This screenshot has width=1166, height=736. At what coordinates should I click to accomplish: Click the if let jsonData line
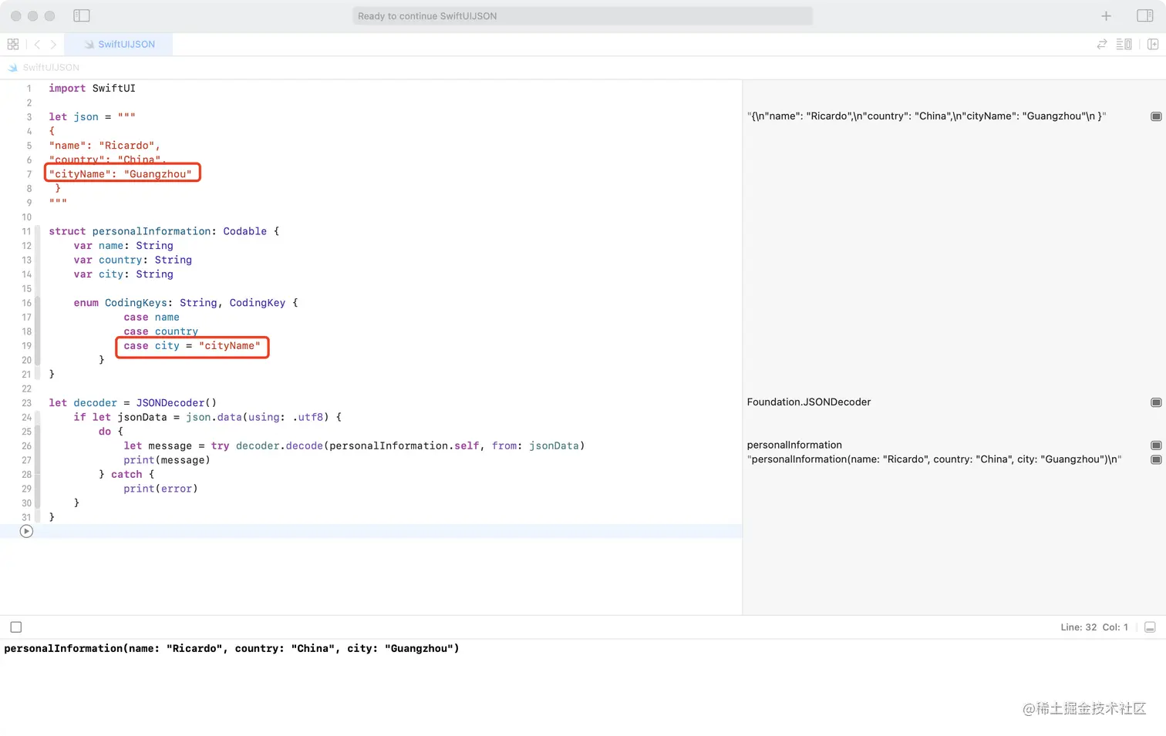[x=207, y=417]
